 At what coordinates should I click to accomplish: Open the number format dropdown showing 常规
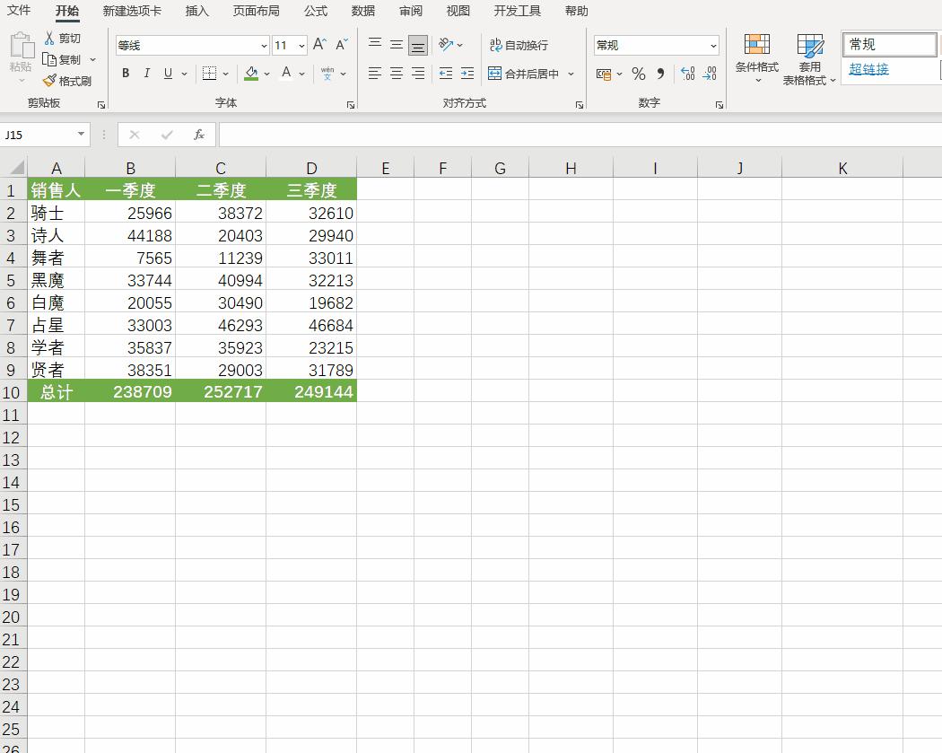[x=713, y=46]
